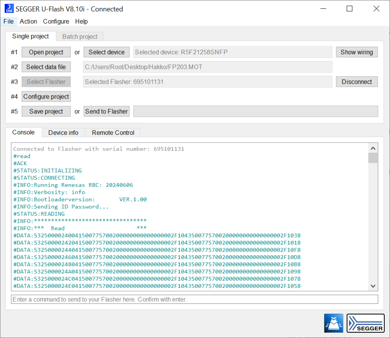The width and height of the screenshot is (390, 338).
Task: Click 'Sending ID Password...' console line
Action: [61, 207]
